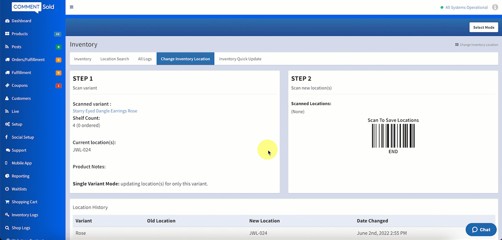Open the Mobile App section

[21, 163]
